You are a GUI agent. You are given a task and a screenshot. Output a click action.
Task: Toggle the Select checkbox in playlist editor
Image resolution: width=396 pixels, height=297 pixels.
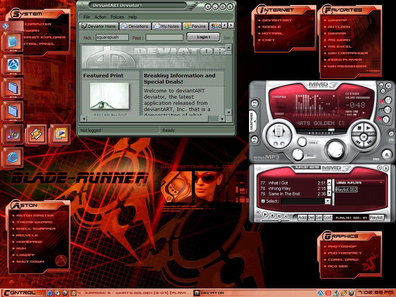[263, 201]
